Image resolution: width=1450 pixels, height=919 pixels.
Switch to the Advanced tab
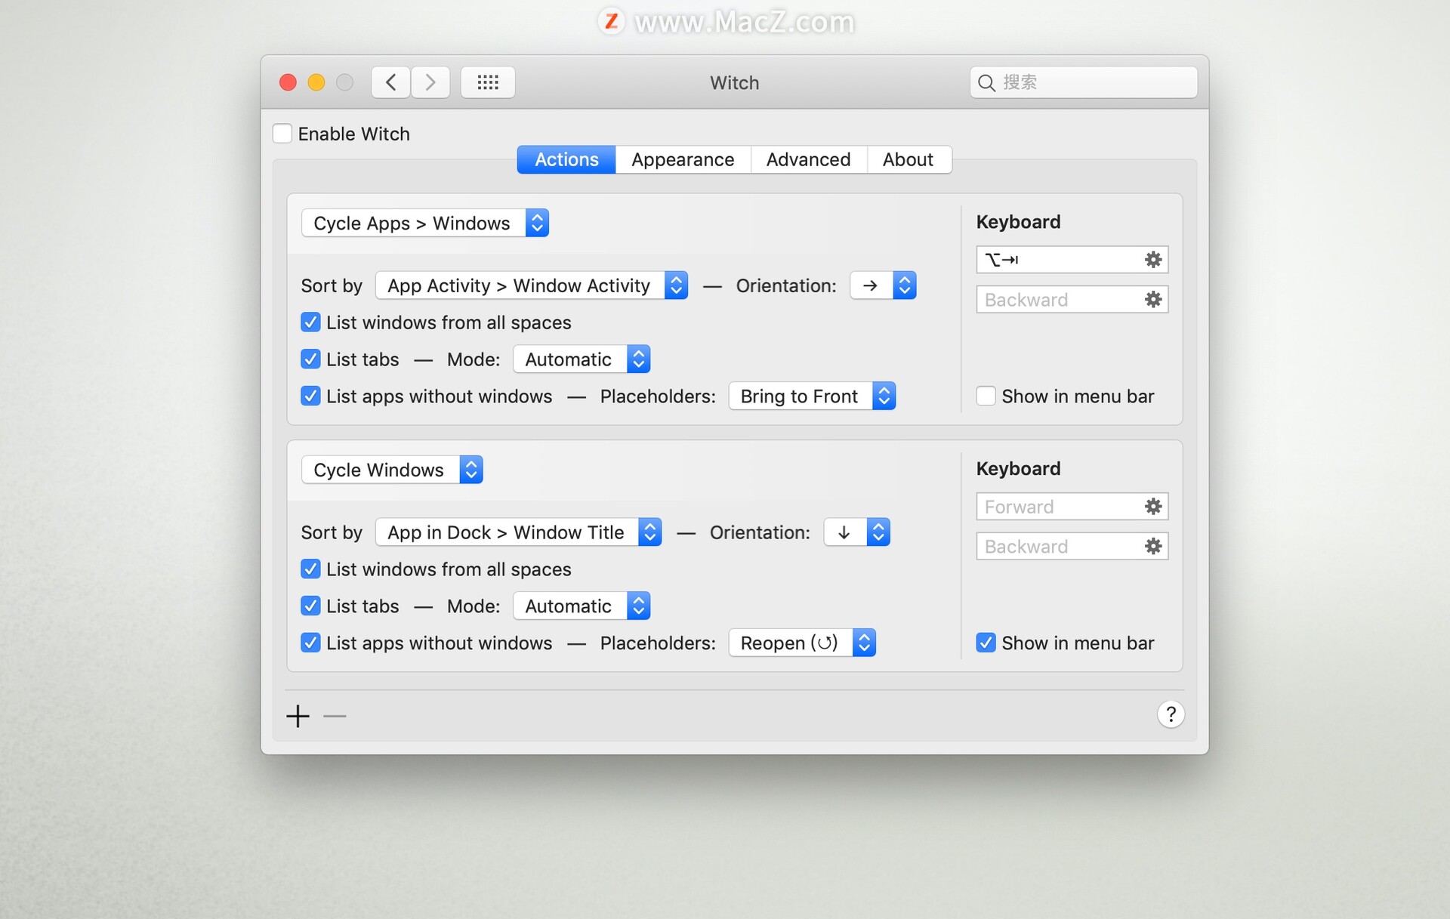(808, 160)
